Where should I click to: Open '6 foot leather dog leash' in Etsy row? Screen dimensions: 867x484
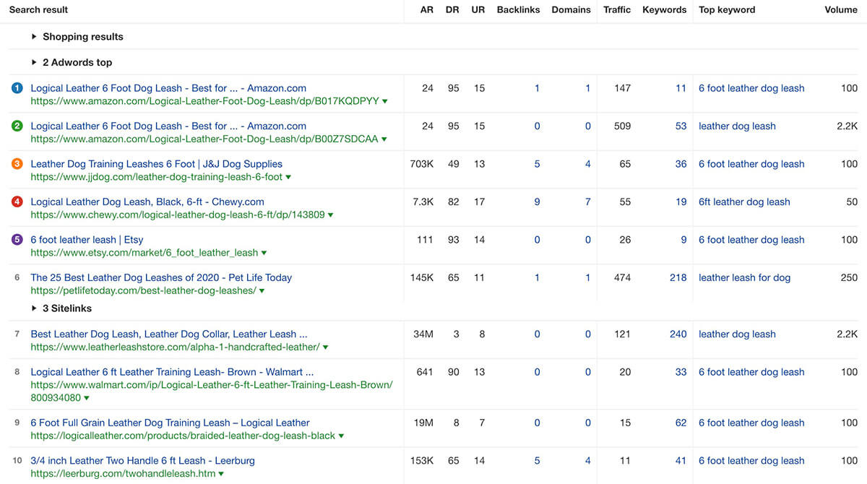751,240
